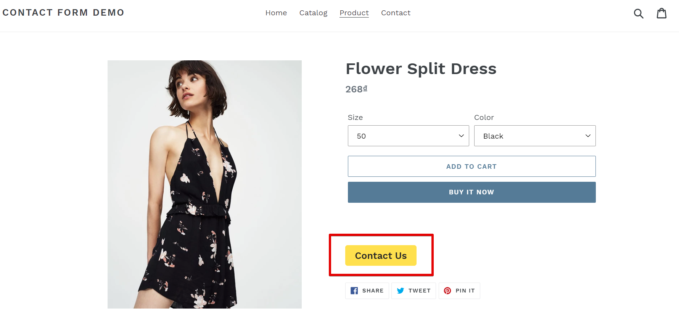Open the Contact navigation link

pos(396,13)
